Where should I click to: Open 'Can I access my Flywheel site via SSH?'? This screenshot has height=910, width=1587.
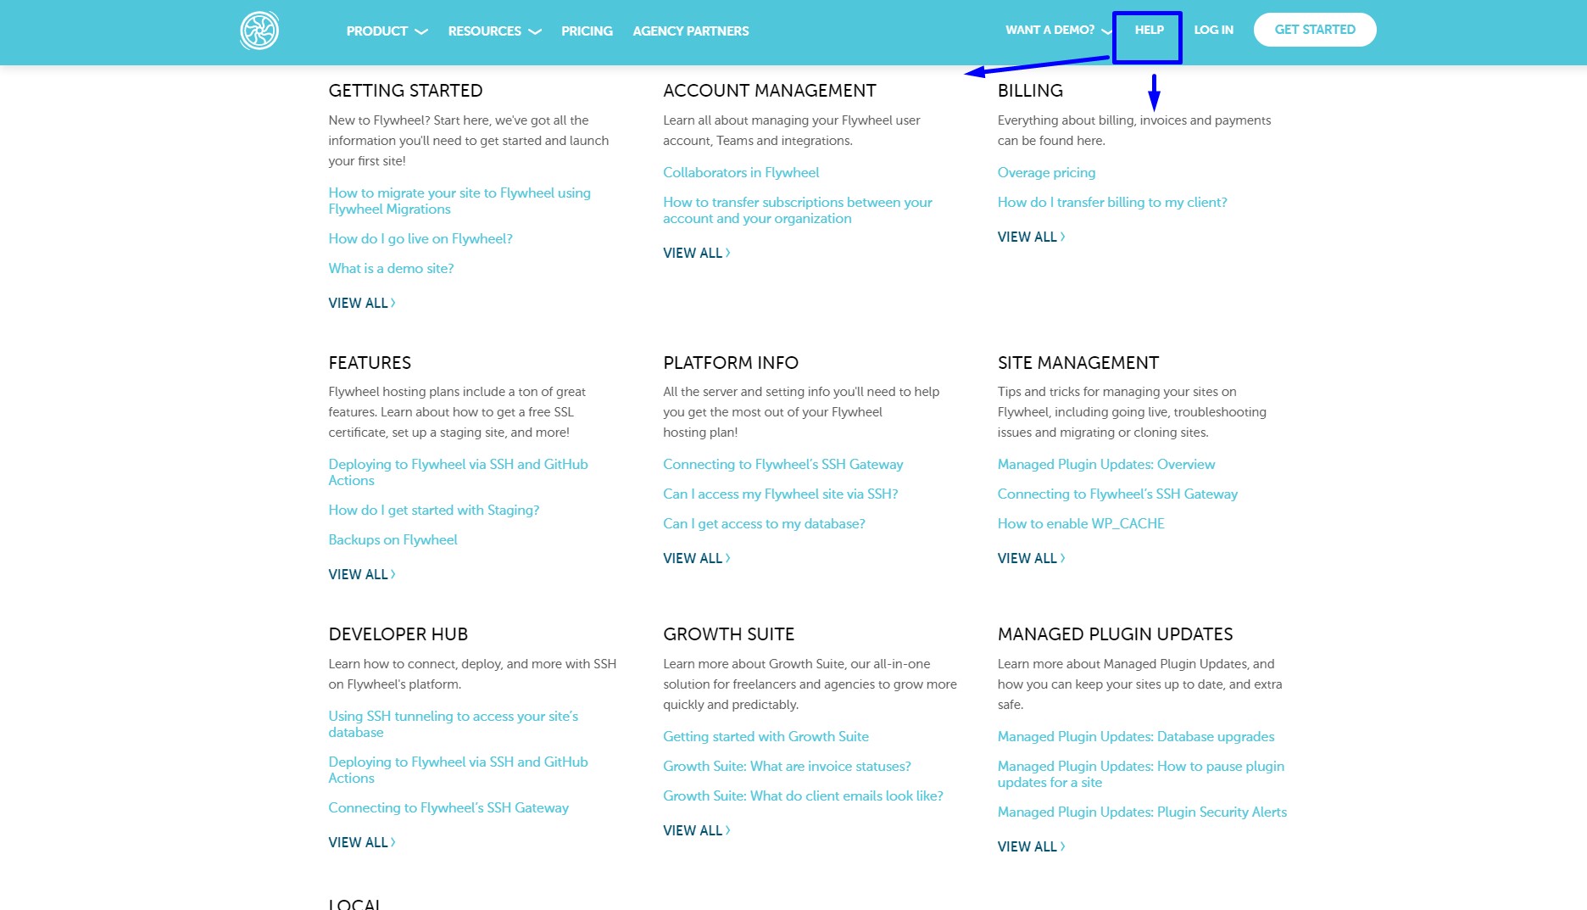pyautogui.click(x=781, y=494)
